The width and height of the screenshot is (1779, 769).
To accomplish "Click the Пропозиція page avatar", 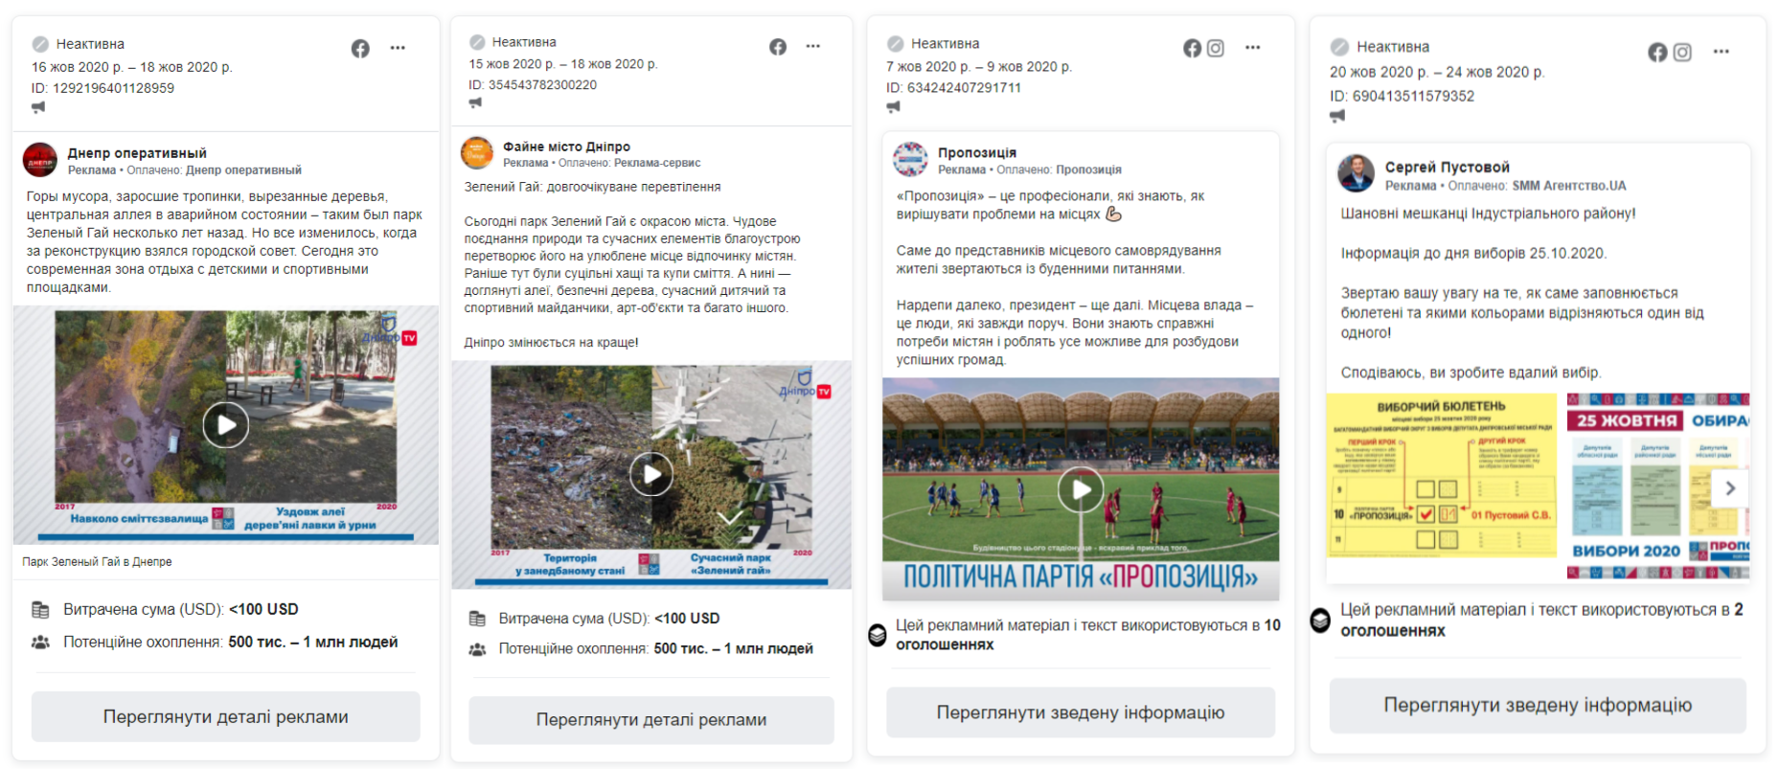I will [910, 159].
